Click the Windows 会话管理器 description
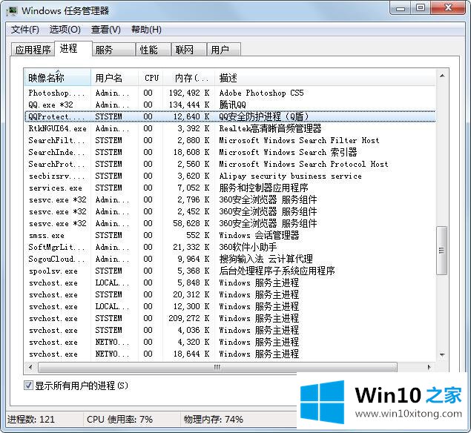471x433 pixels. coord(259,235)
